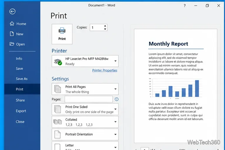This screenshot has height=150, width=225.
Task: Open the Help question mark icon
Action: point(184,6)
